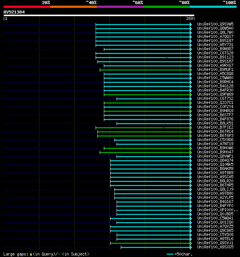The width and height of the screenshot is (240, 257).
Task: Select the UniRef100_B9RHC4 label
Action: point(215,82)
